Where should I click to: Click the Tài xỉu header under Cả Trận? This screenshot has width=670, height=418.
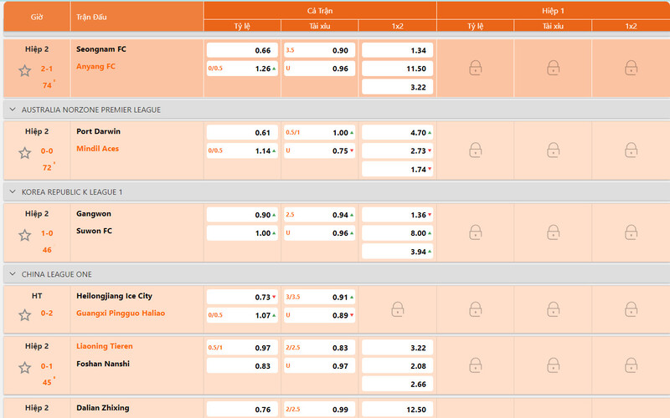click(x=320, y=26)
